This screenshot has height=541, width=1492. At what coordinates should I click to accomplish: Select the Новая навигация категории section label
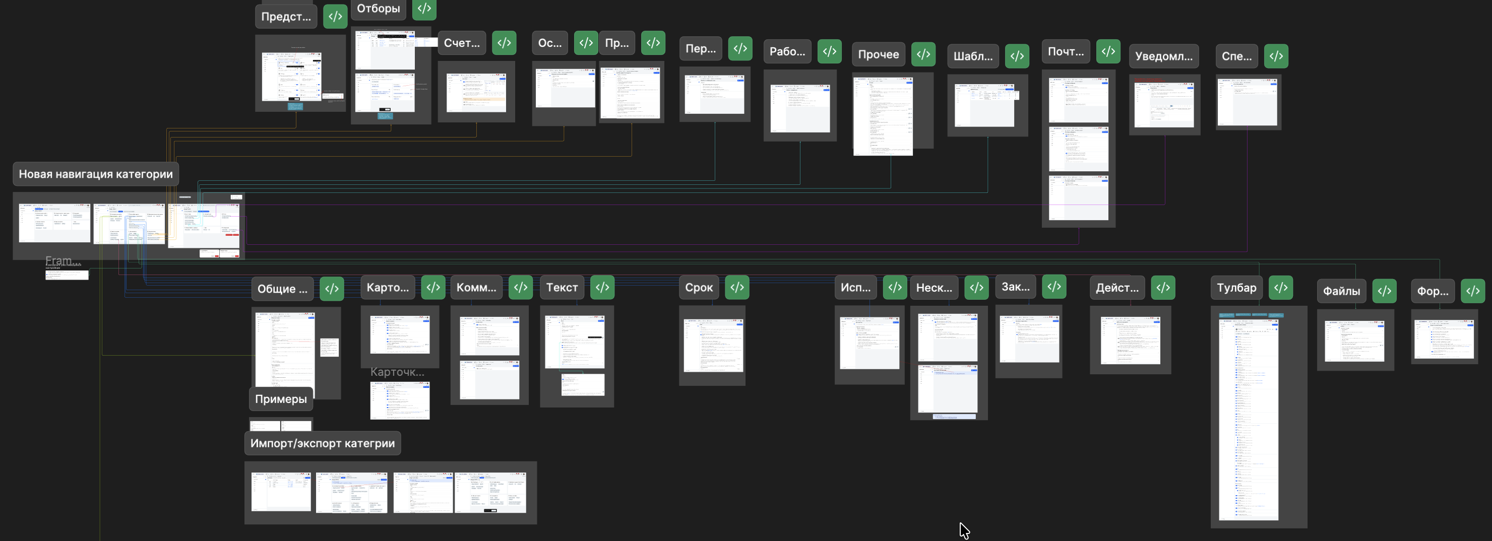(96, 174)
